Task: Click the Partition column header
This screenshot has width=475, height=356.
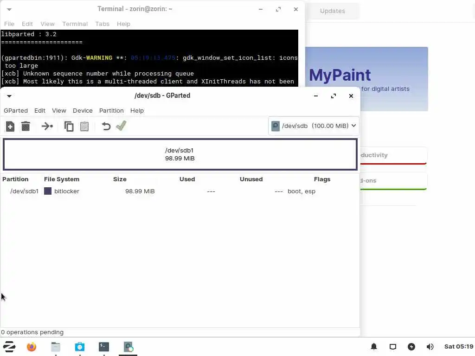Action: (15, 179)
